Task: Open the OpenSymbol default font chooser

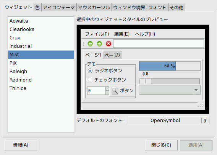Action: pos(168,121)
